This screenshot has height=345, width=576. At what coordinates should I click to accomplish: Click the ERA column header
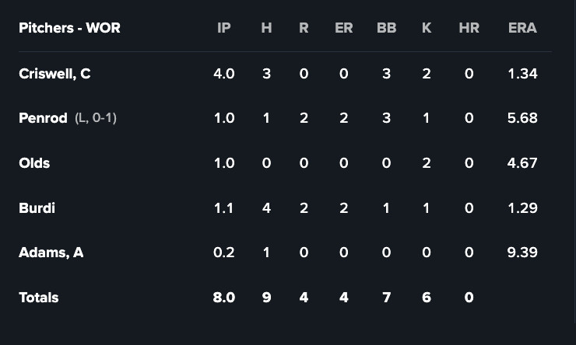[522, 28]
